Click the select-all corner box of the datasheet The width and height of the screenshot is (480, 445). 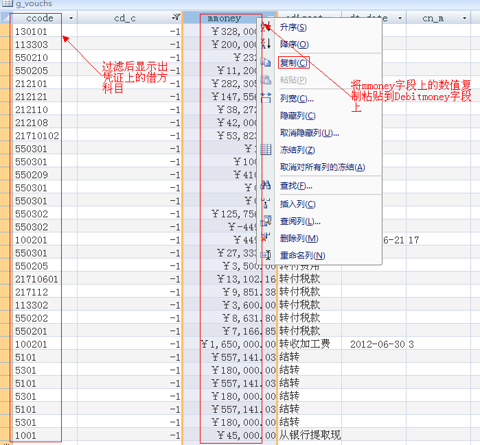(5, 18)
